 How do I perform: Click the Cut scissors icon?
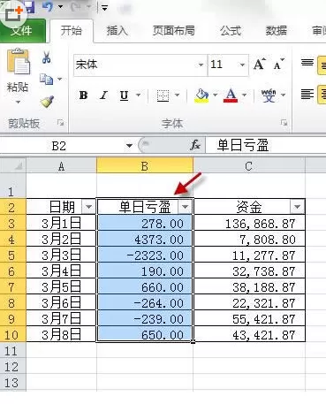click(47, 57)
